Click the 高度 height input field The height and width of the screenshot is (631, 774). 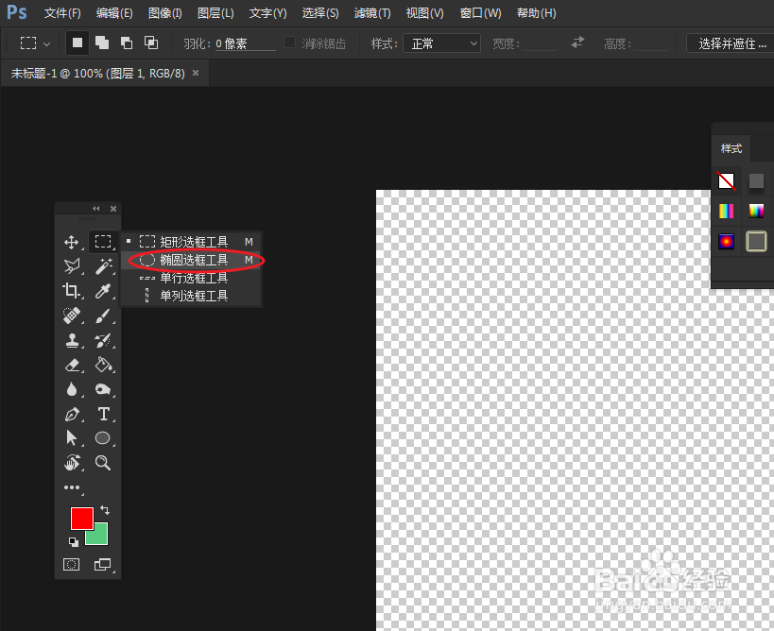[x=650, y=43]
